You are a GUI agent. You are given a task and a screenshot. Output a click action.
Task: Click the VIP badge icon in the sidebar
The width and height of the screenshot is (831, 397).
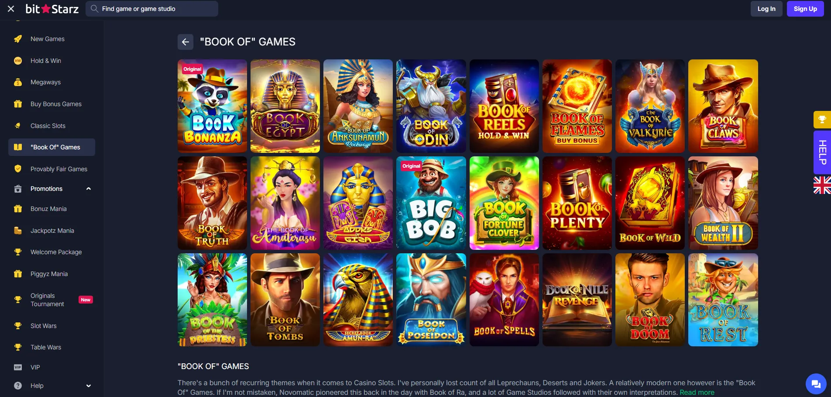18,367
